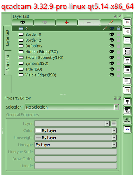Toggle the Property Editor widget icon

pyautogui.click(x=127, y=51)
